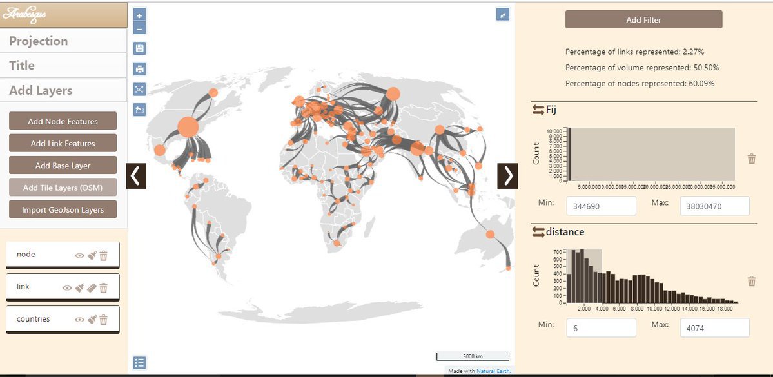
Task: Hide the node layer
Action: coord(79,255)
